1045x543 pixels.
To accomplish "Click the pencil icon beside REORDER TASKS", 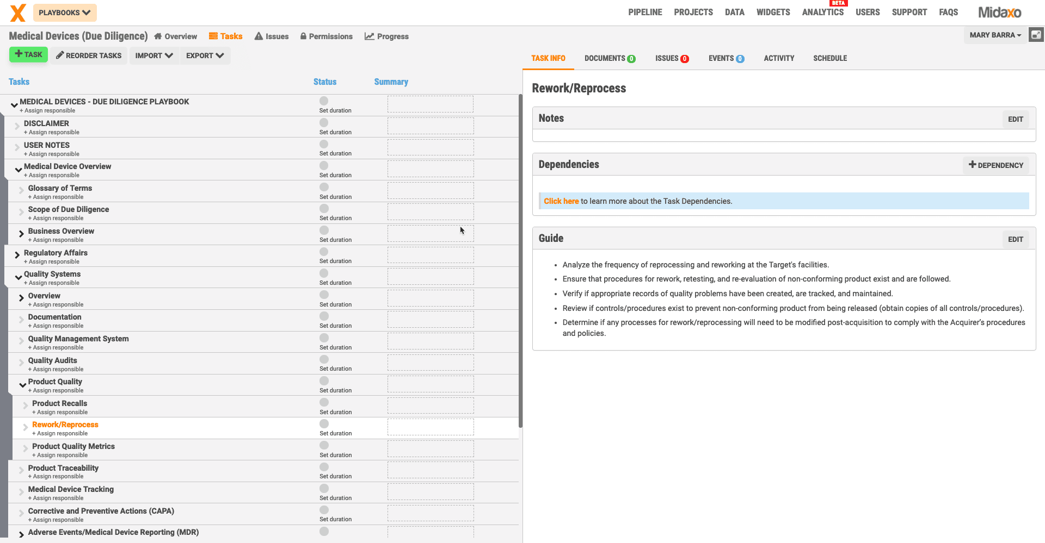I will (x=60, y=55).
